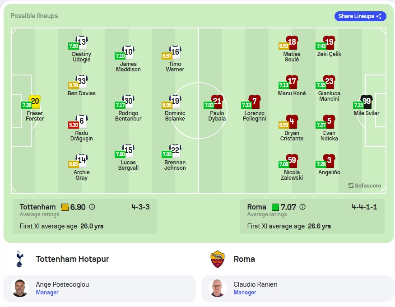Viewport: 395px width, 307px height.
Task: Click Gianluca Mancini's number 23 shirt
Action: click(x=329, y=82)
